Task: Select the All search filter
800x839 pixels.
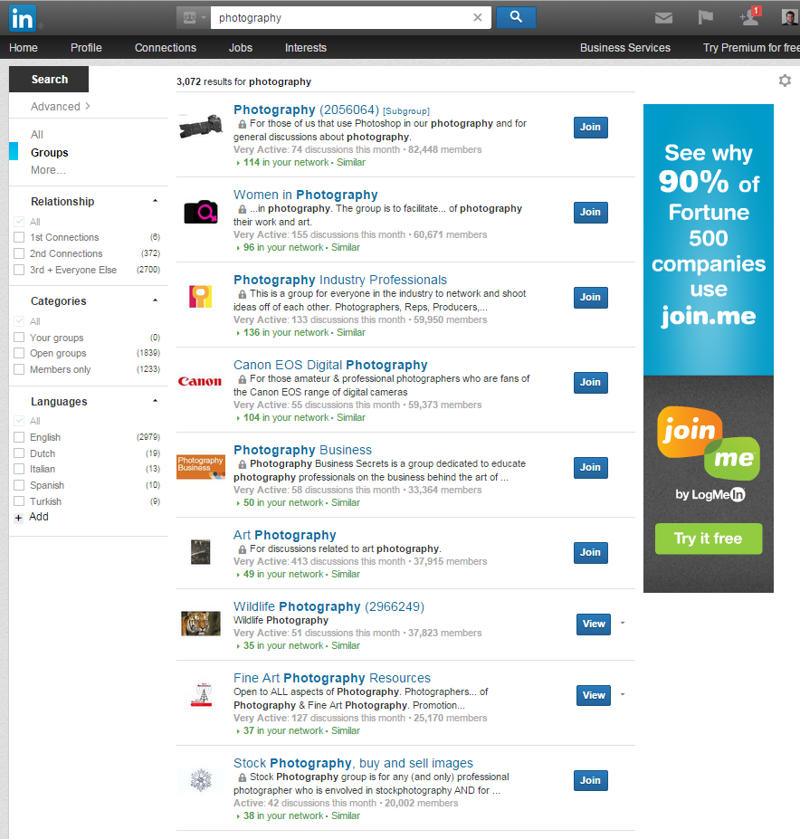Action: 37,134
